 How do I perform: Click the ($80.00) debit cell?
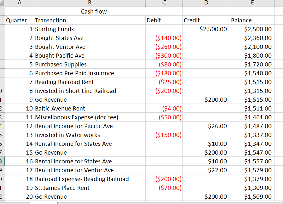(164, 65)
